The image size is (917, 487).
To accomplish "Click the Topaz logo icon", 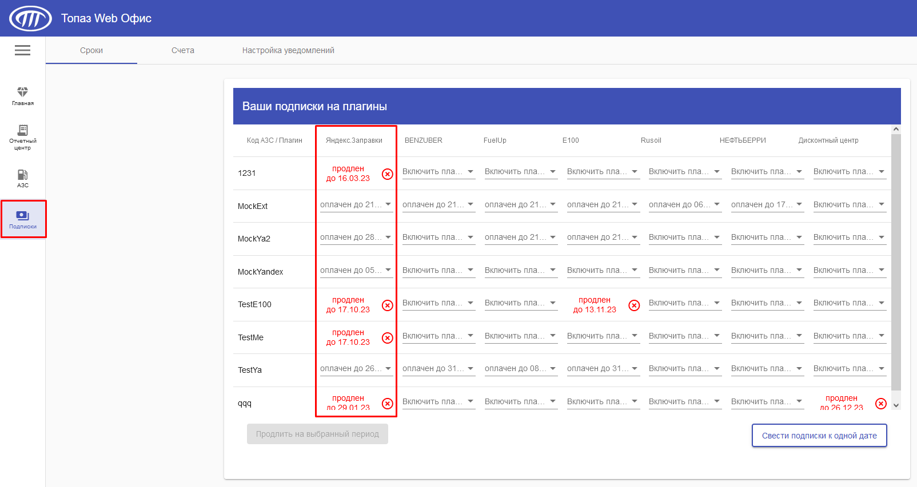I will click(30, 18).
